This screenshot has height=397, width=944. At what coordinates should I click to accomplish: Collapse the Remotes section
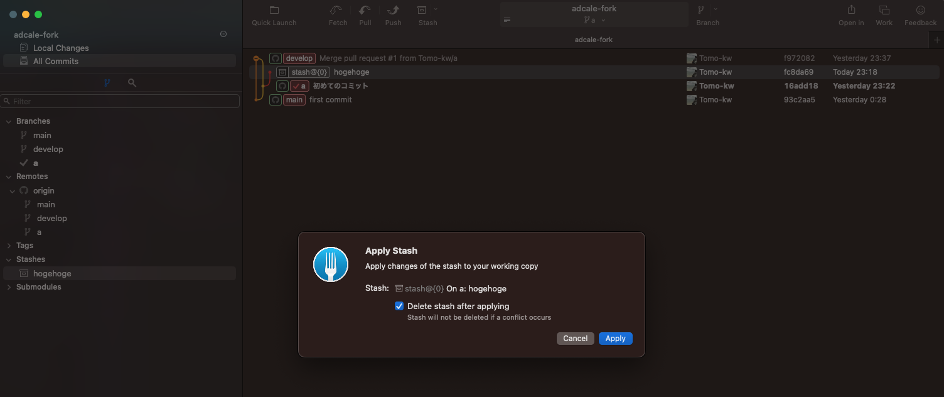[x=9, y=176]
